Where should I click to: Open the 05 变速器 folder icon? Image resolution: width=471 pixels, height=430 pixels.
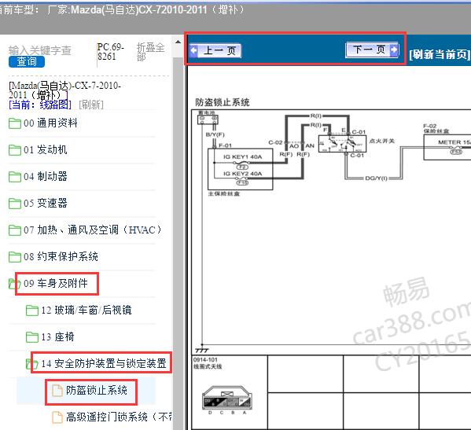pyautogui.click(x=15, y=204)
